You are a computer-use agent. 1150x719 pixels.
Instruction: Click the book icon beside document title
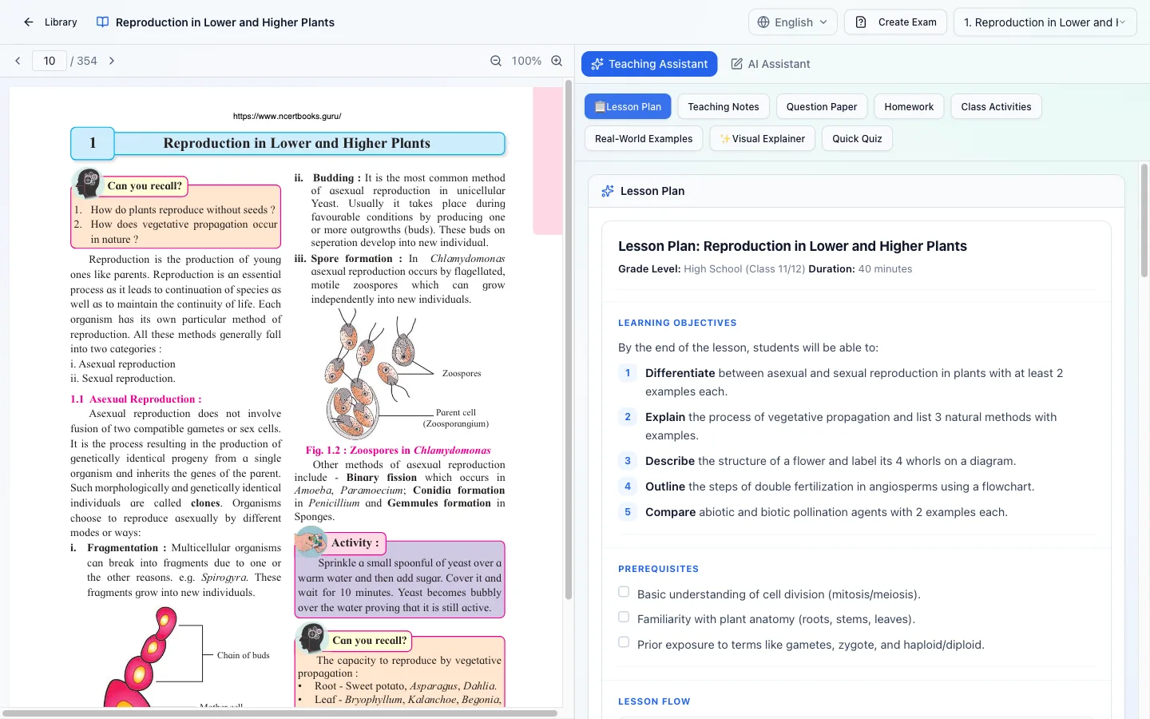[x=102, y=22]
